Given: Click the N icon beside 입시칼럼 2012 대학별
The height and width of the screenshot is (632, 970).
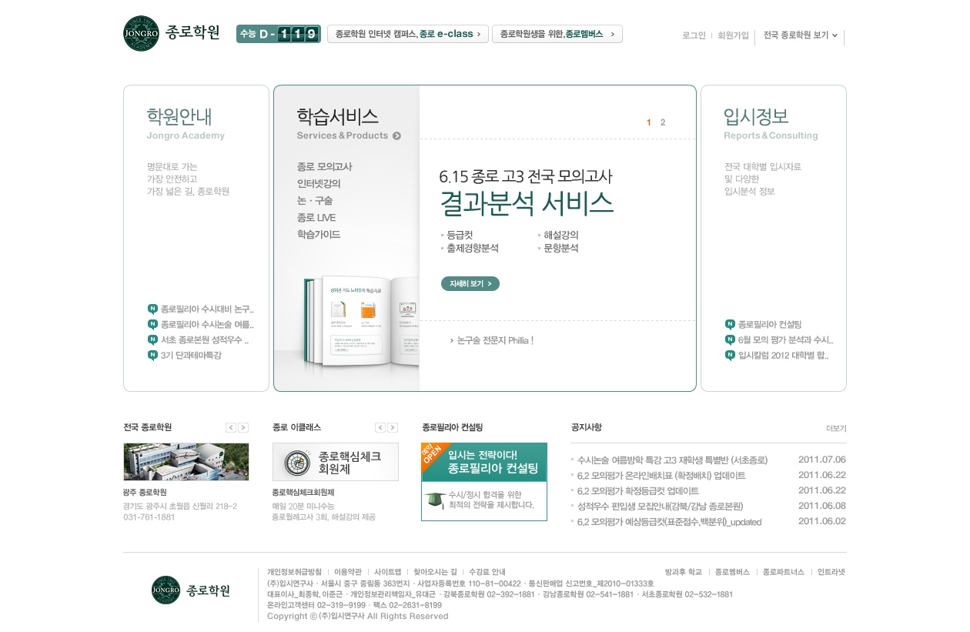Looking at the screenshot, I should point(730,355).
